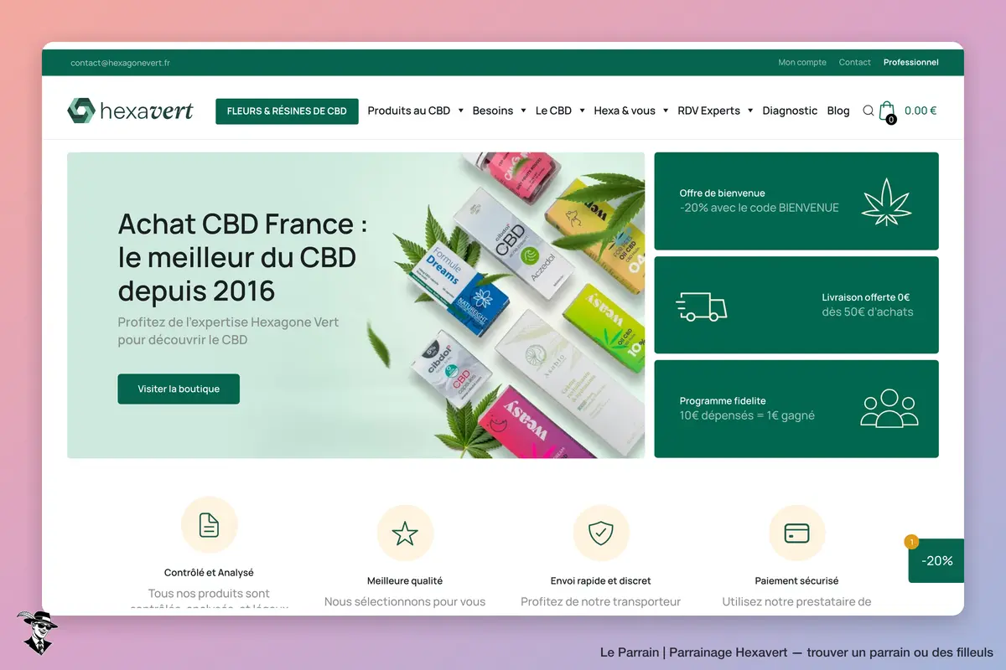
Task: Click the delivery truck icon
Action: click(x=702, y=307)
